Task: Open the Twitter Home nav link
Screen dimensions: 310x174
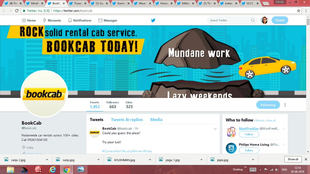Action: click(29, 20)
